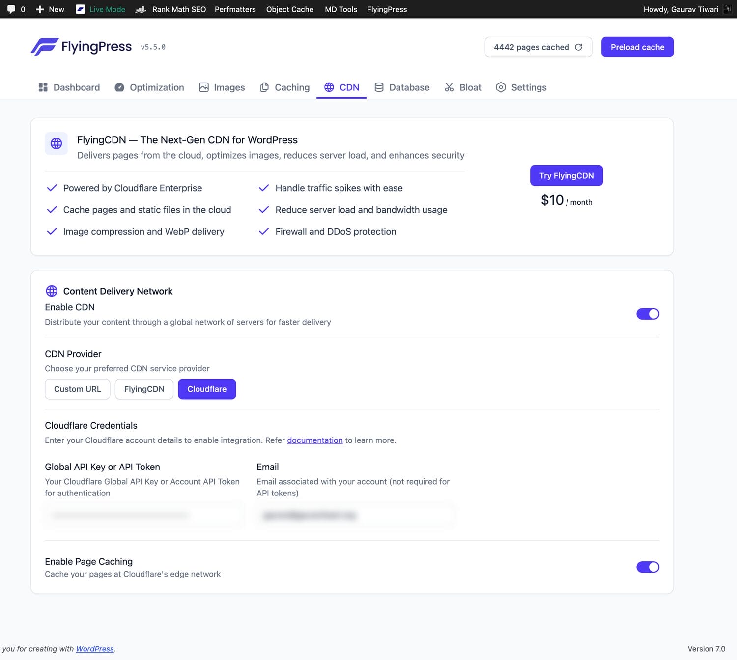Click Image compression and WebP delivery text

(x=143, y=231)
